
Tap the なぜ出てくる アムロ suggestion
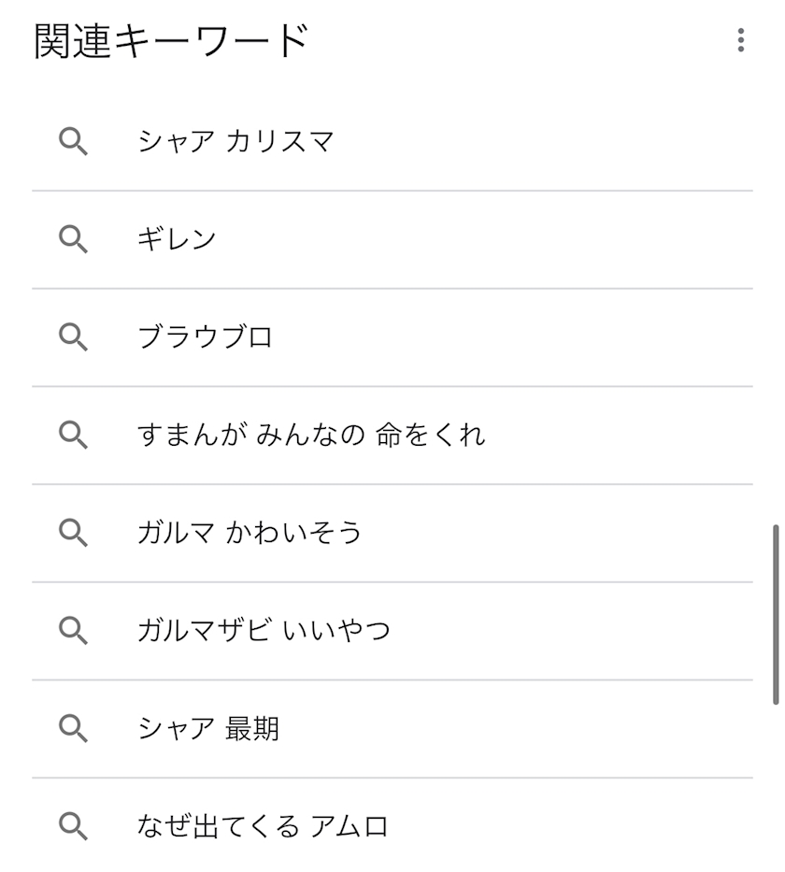(262, 825)
